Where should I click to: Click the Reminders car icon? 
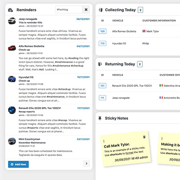(x=10, y=10)
